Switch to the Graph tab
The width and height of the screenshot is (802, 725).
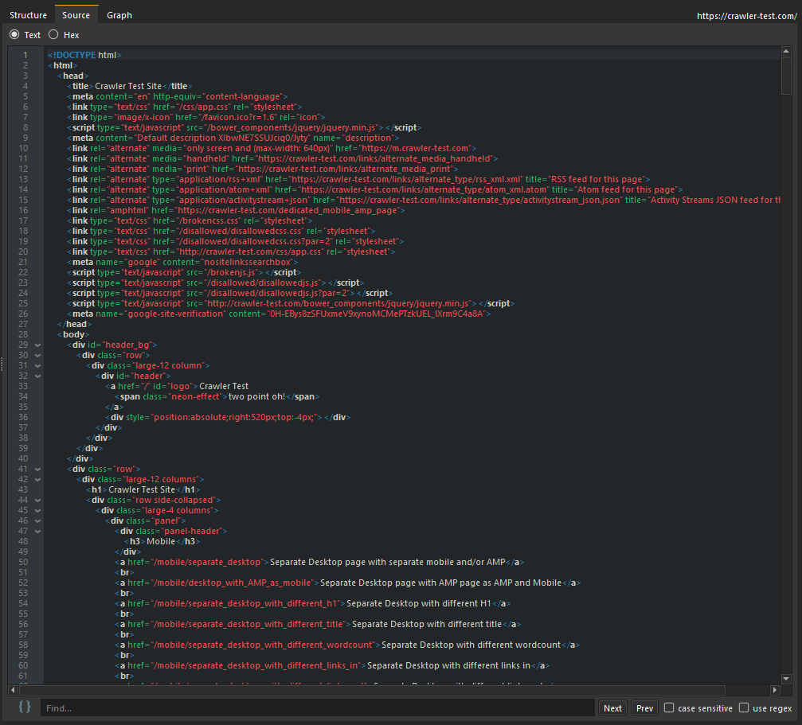coord(119,15)
